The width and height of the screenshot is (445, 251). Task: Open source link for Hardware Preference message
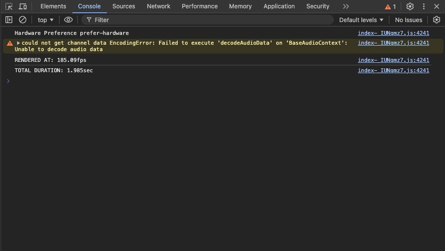(393, 33)
